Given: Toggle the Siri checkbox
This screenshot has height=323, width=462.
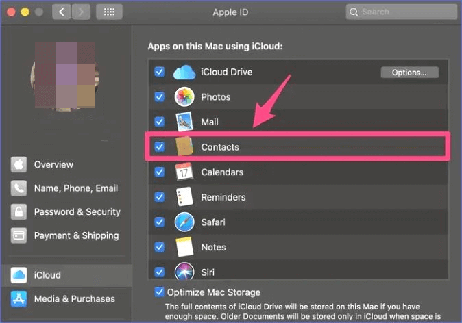Looking at the screenshot, I should click(x=160, y=272).
